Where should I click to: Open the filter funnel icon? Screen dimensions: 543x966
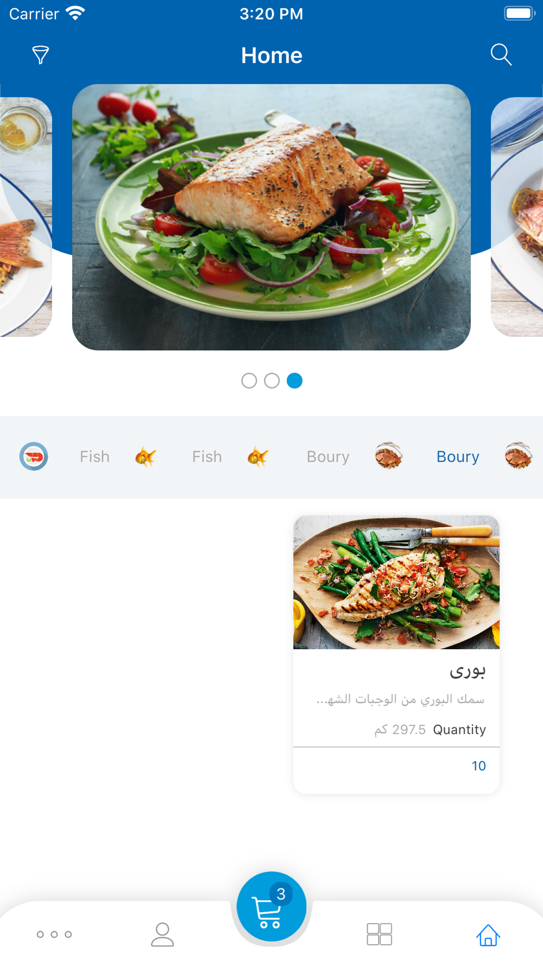click(x=41, y=55)
